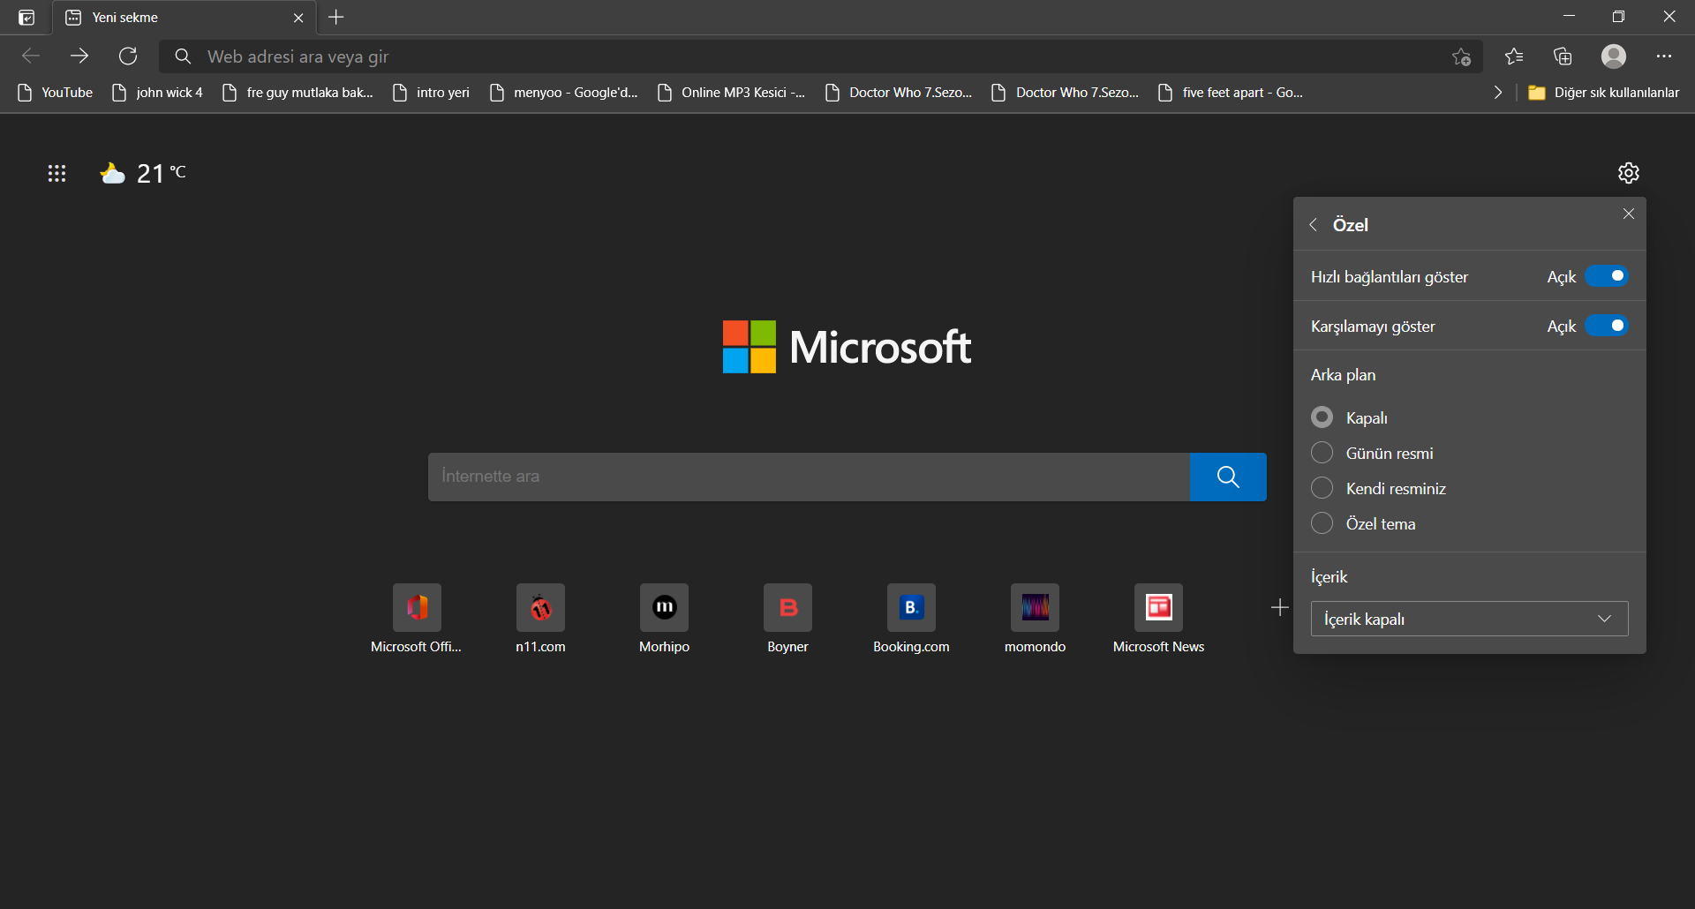
Task: Open the Favorites star-list icon
Action: point(1514,56)
